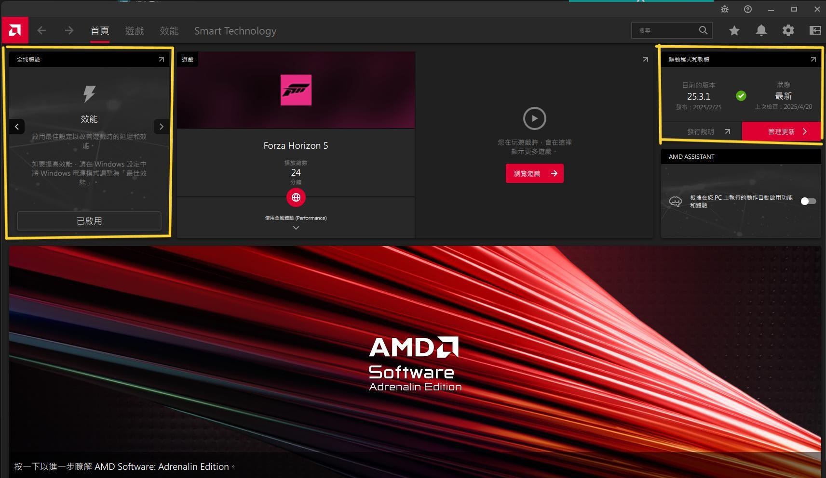
Task: Expand the 全域體驗 panel arrow
Action: (162, 59)
